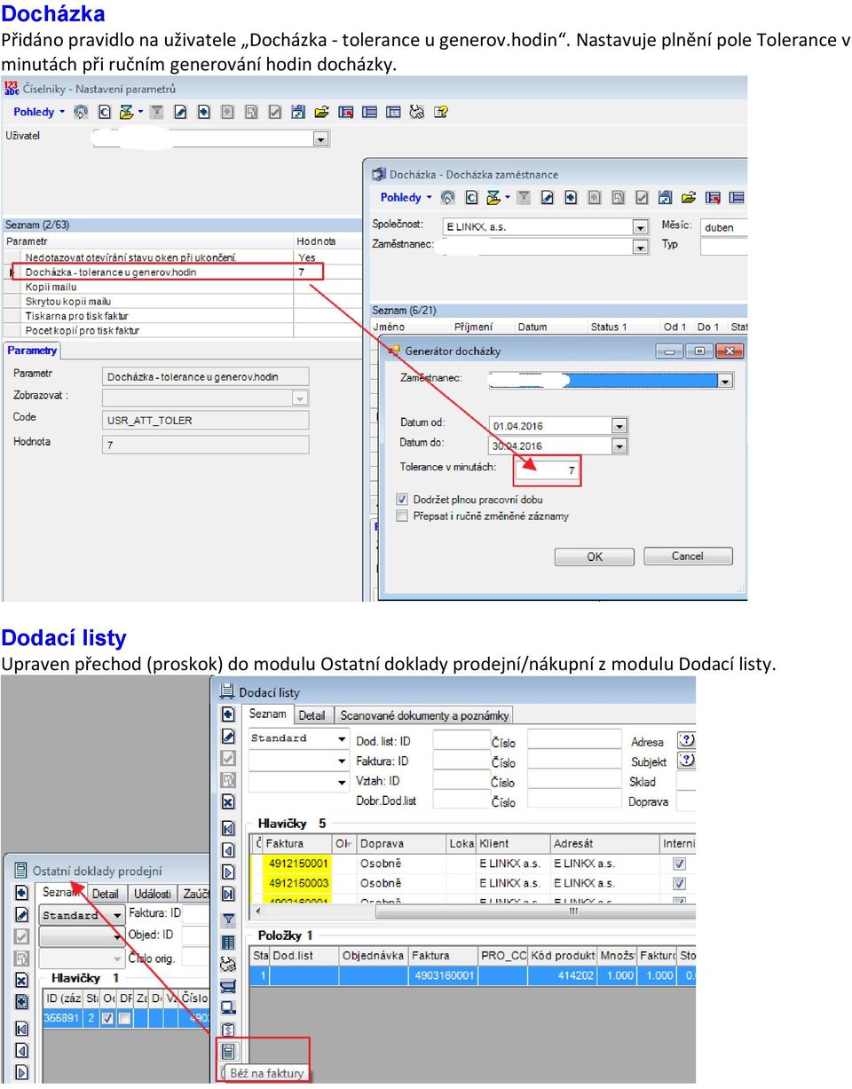
Task: Toggle DF unchecked box in row 355891
Action: (125, 1019)
